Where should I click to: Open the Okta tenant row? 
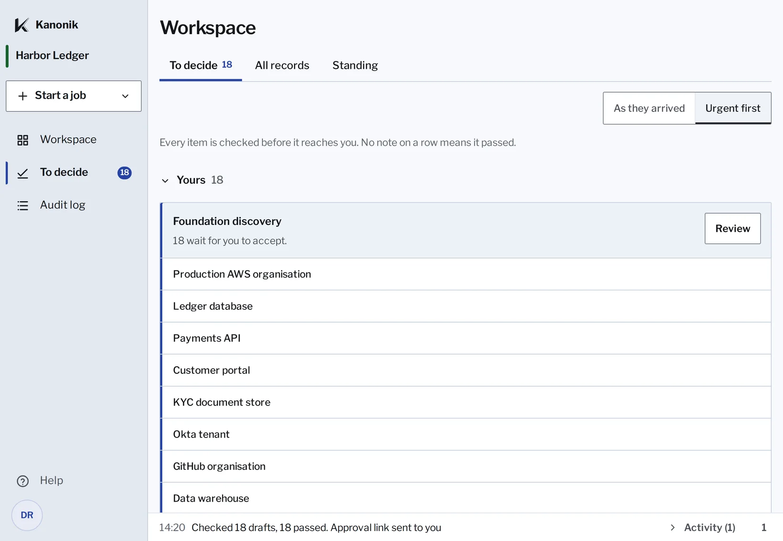466,434
